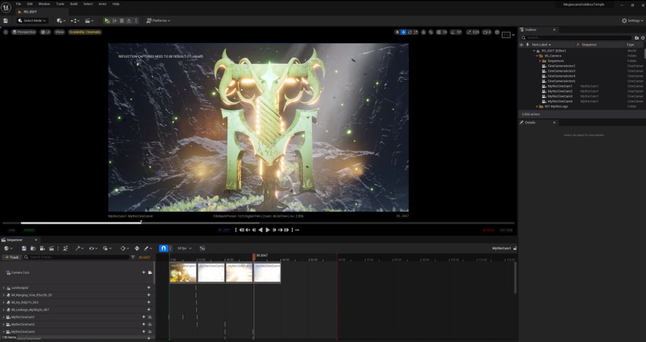Toggle the world/local coordinate system icon
The width and height of the screenshot is (646, 342).
[x=423, y=32]
